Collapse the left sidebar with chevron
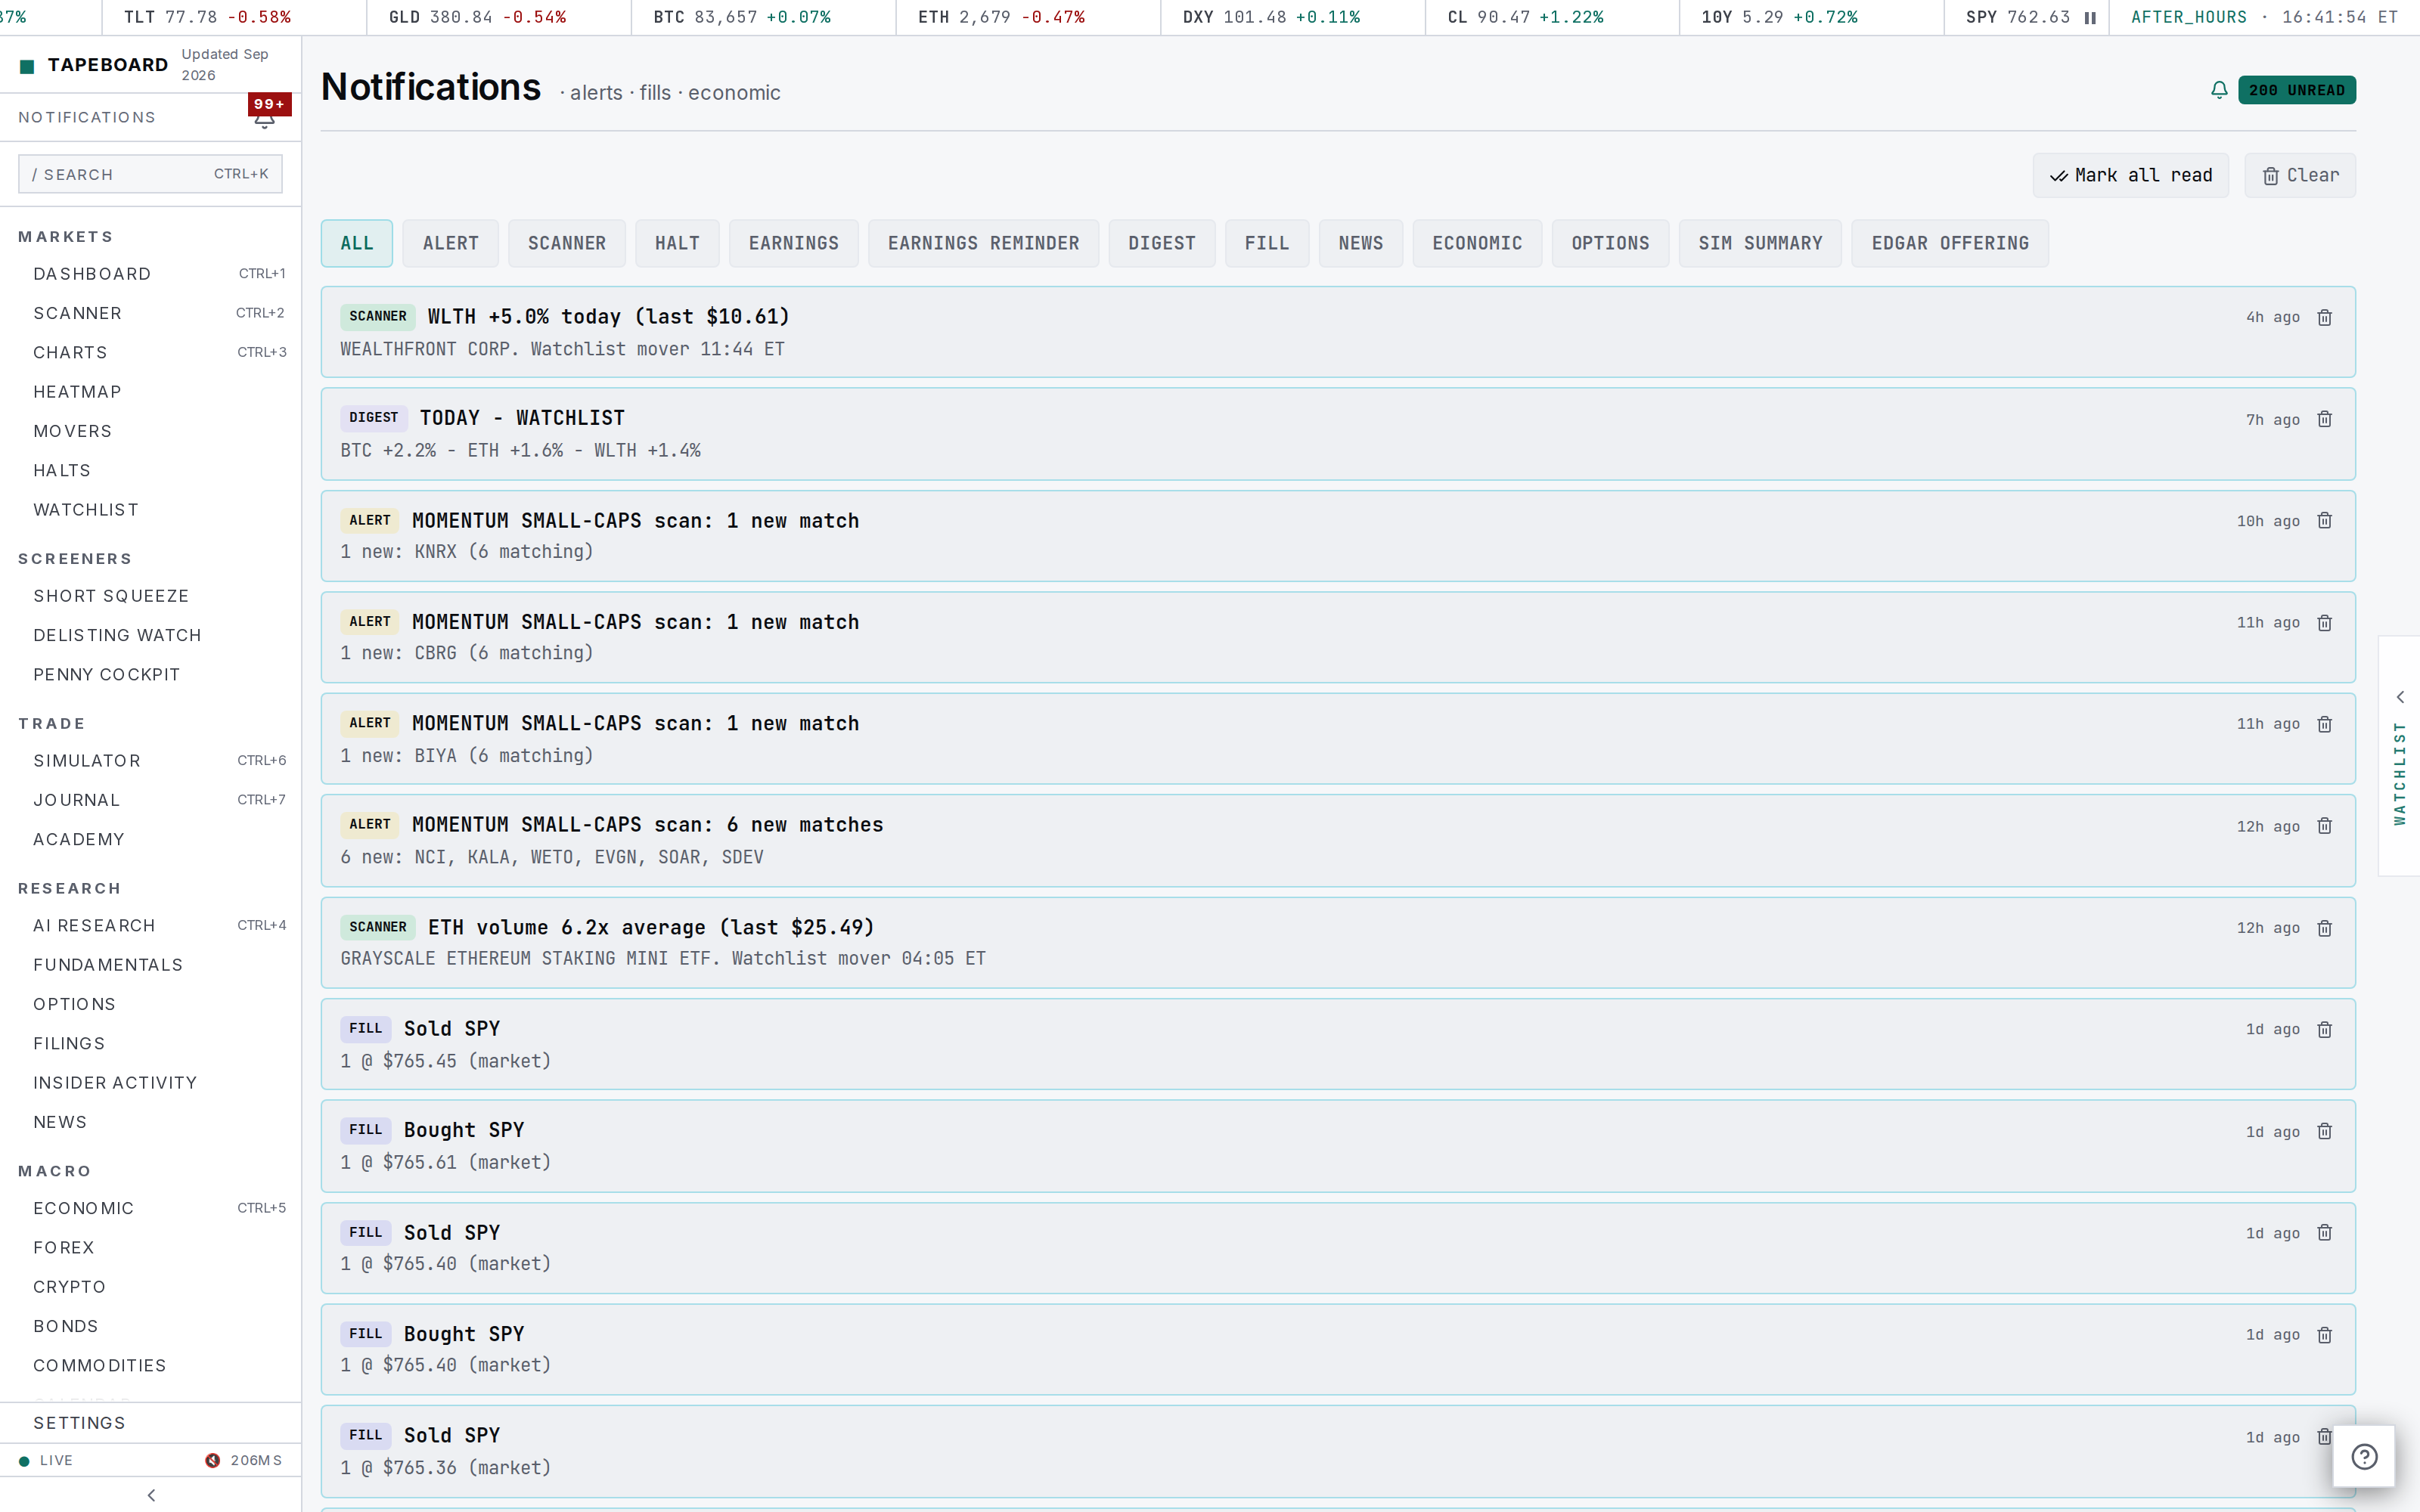This screenshot has width=2420, height=1512. point(151,1495)
